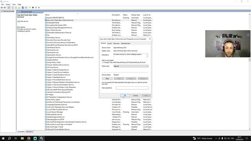The height and width of the screenshot is (141, 251).
Task: Open Help menu
Action: pos(19,4)
